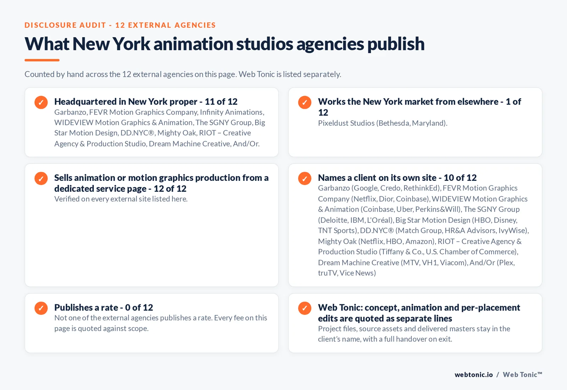Click 'Verified on every external site listed here.'
This screenshot has height=390, width=567.
121,199
